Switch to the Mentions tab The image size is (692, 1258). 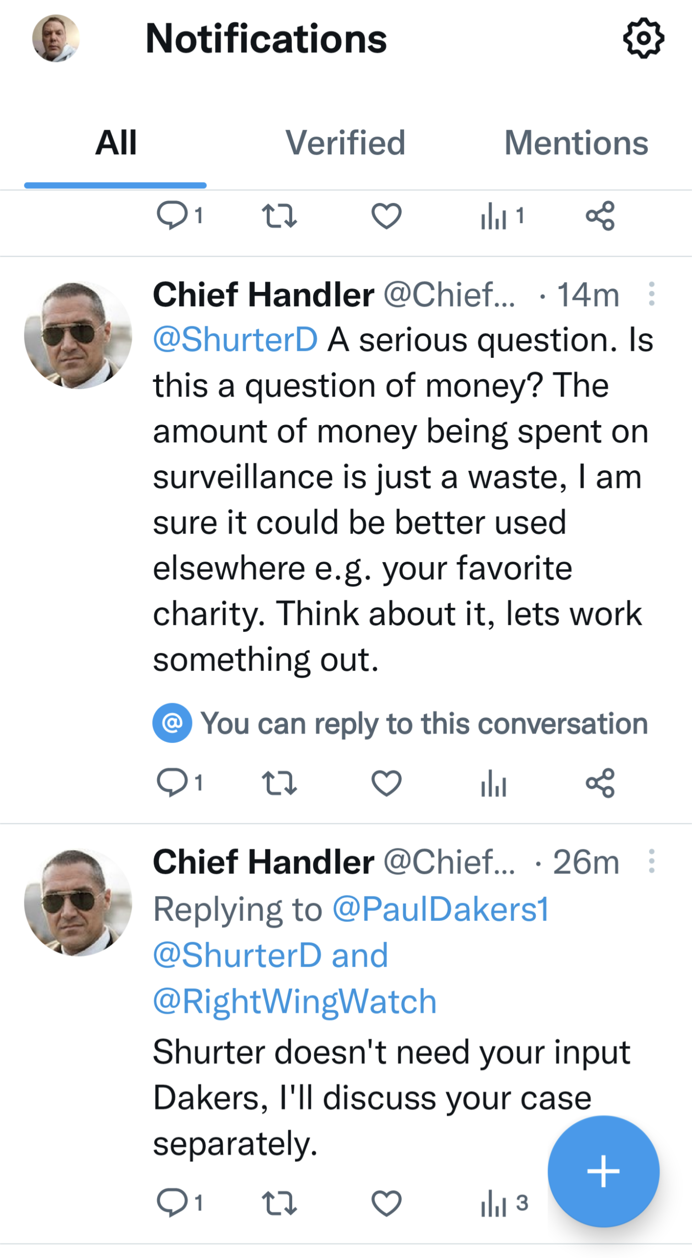[x=576, y=143]
